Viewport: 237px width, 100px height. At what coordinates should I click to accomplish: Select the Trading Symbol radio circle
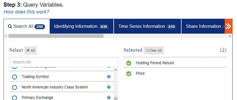[x=15, y=77]
